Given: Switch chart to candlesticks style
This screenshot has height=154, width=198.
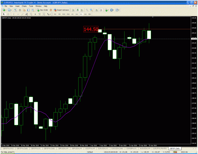Looking at the screenshot, I should (78, 10).
